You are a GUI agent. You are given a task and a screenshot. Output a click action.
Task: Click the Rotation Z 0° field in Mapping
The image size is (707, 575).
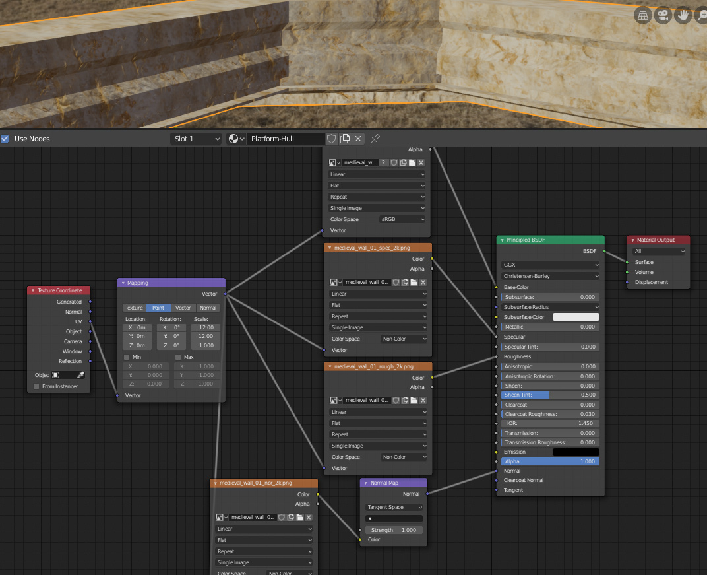click(x=170, y=345)
